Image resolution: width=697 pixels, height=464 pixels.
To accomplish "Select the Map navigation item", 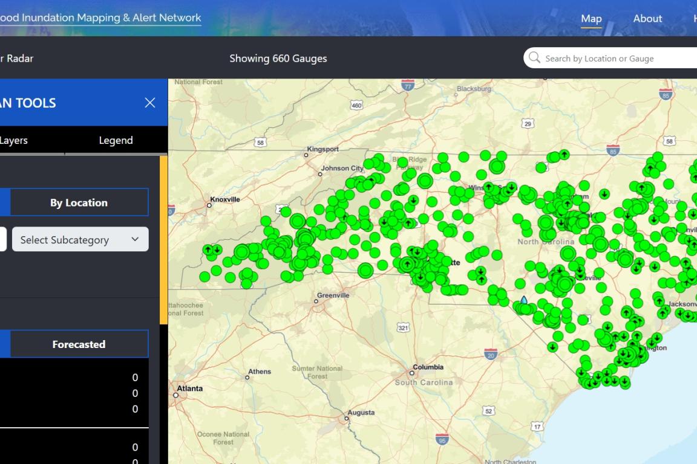I will point(591,19).
